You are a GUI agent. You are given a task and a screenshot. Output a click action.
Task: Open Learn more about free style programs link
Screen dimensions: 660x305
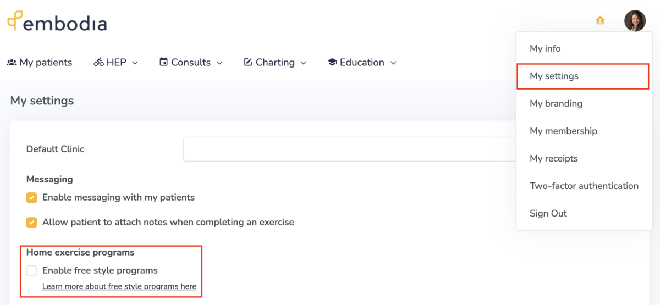tap(119, 286)
